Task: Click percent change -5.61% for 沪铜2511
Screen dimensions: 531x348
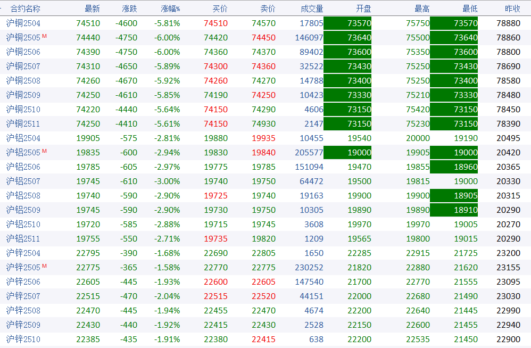Action: tap(167, 124)
